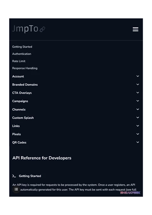Image resolution: width=152 pixels, height=215 pixels.
Task: Expand the Campaigns chevron
Action: (138, 101)
